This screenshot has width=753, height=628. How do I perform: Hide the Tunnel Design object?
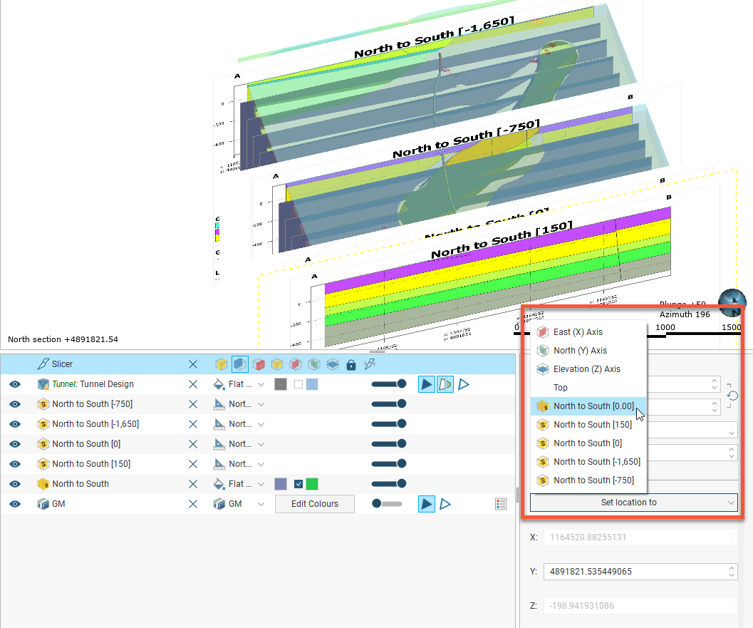tap(14, 384)
